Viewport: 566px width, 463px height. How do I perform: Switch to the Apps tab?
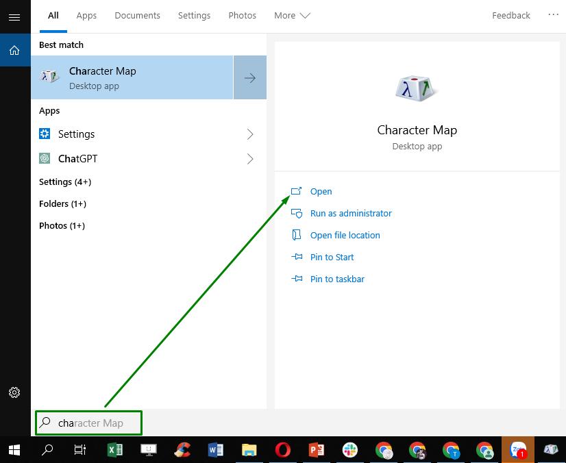(x=86, y=16)
